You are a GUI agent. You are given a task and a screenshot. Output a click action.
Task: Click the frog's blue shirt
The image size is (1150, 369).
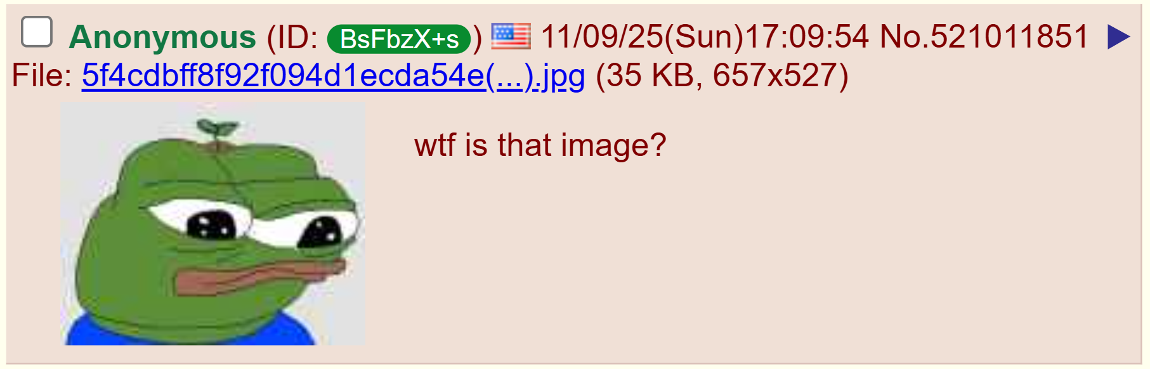190,328
